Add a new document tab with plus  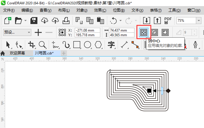64,53
